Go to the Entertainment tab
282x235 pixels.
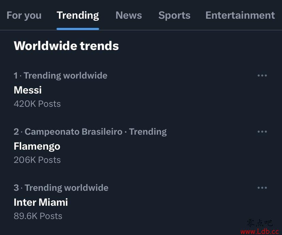[240, 15]
